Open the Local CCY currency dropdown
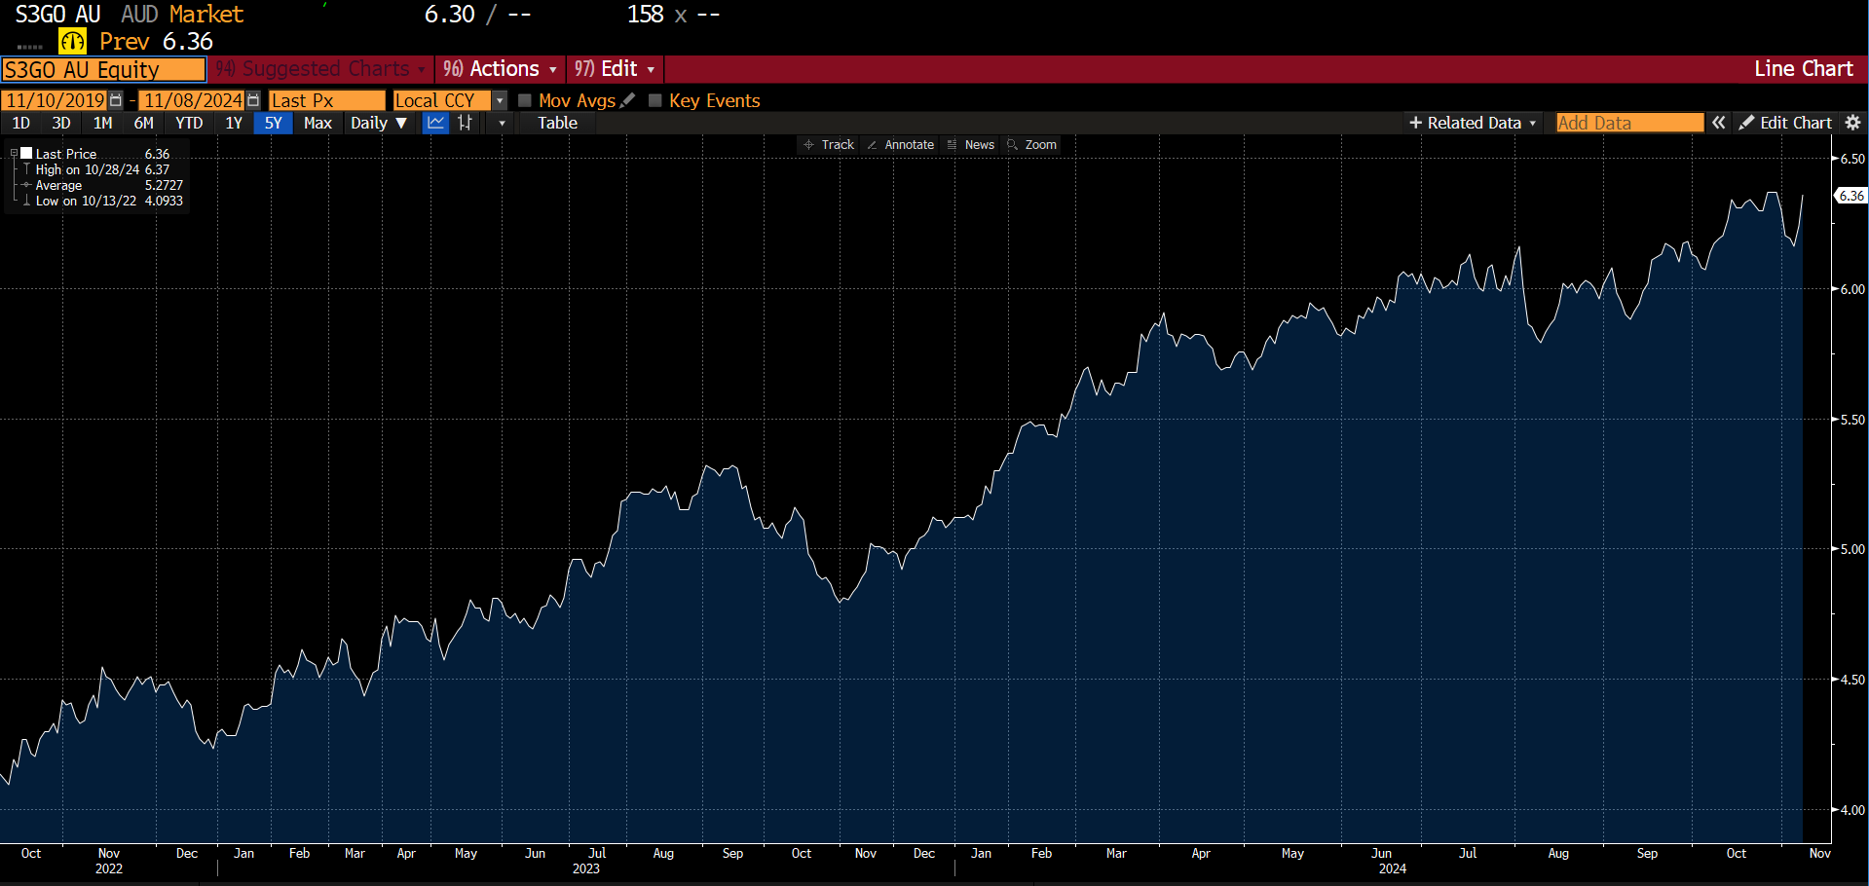This screenshot has width=1869, height=886. [500, 100]
